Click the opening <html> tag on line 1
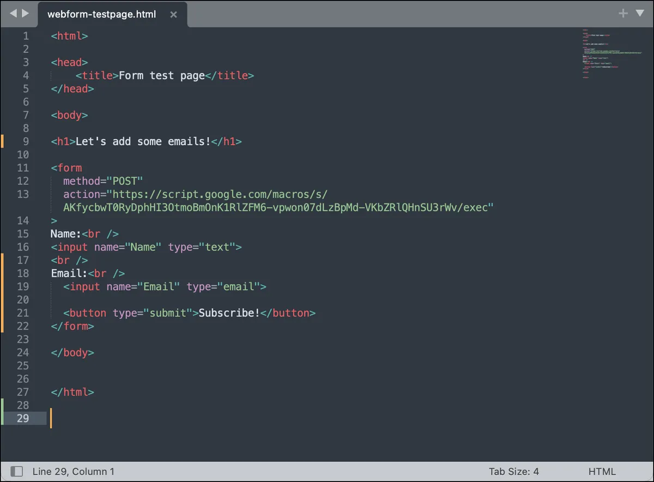 [x=69, y=36]
